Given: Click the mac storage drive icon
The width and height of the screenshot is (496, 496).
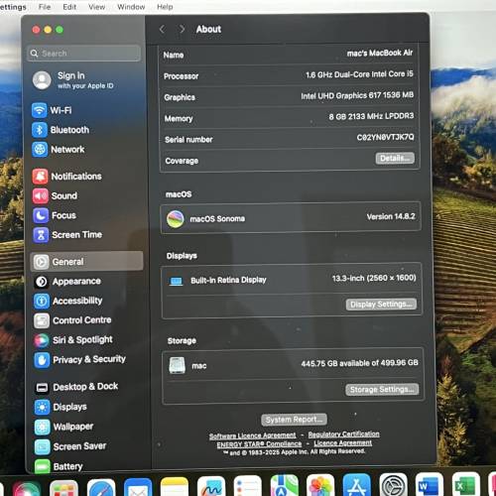Looking at the screenshot, I should [x=177, y=365].
